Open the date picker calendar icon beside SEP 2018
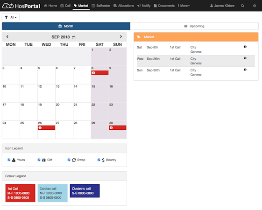262x210 pixels. click(x=74, y=37)
